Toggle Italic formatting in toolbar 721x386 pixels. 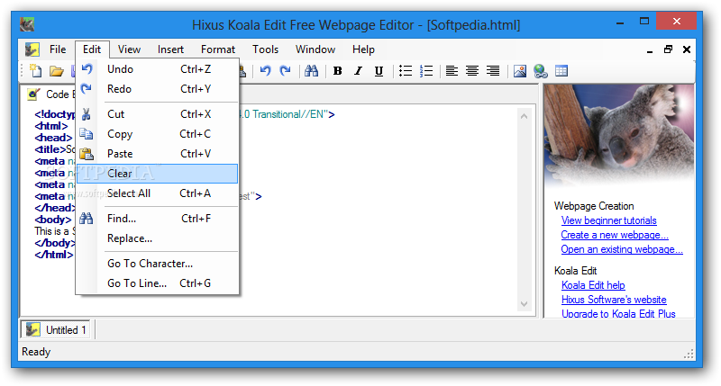point(358,71)
